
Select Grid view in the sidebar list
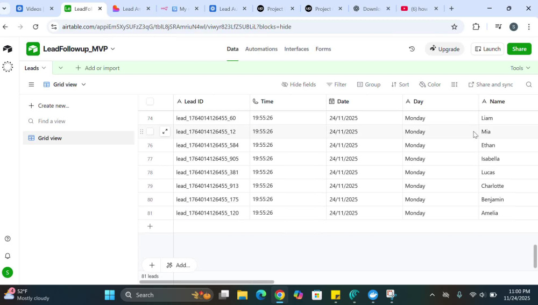pyautogui.click(x=79, y=138)
